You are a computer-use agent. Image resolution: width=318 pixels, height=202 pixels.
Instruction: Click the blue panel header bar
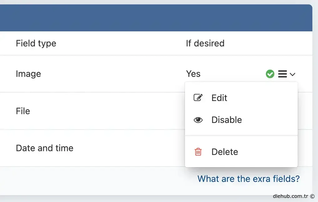click(156, 18)
